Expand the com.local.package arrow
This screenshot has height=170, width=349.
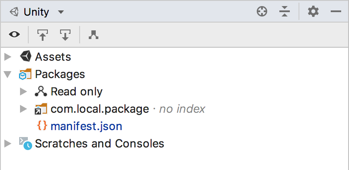tap(23, 109)
